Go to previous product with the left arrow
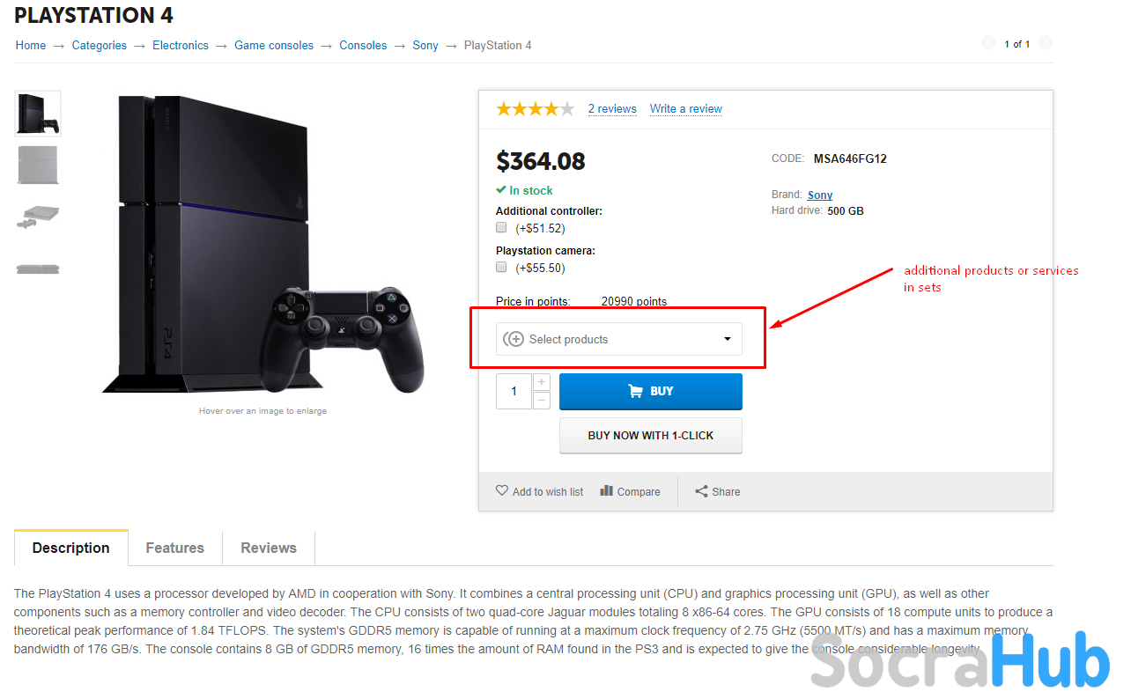Screen dimensions: 1131x692 (x=988, y=43)
